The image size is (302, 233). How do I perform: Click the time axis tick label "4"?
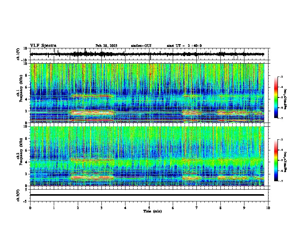pyautogui.click(x=125, y=208)
